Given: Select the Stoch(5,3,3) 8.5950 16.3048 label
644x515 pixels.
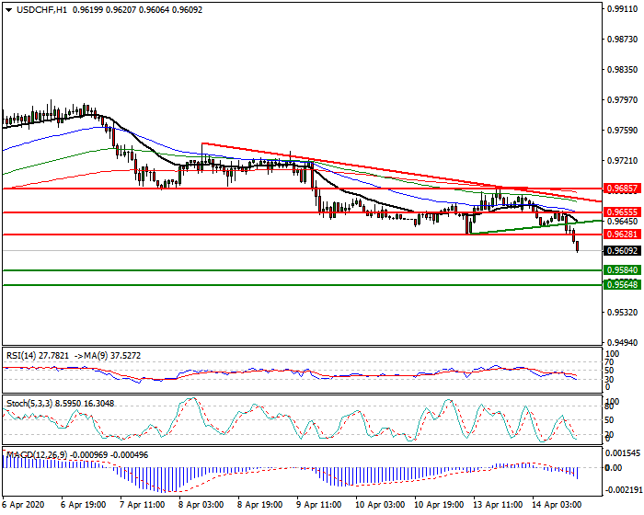Looking at the screenshot, I should [61, 404].
